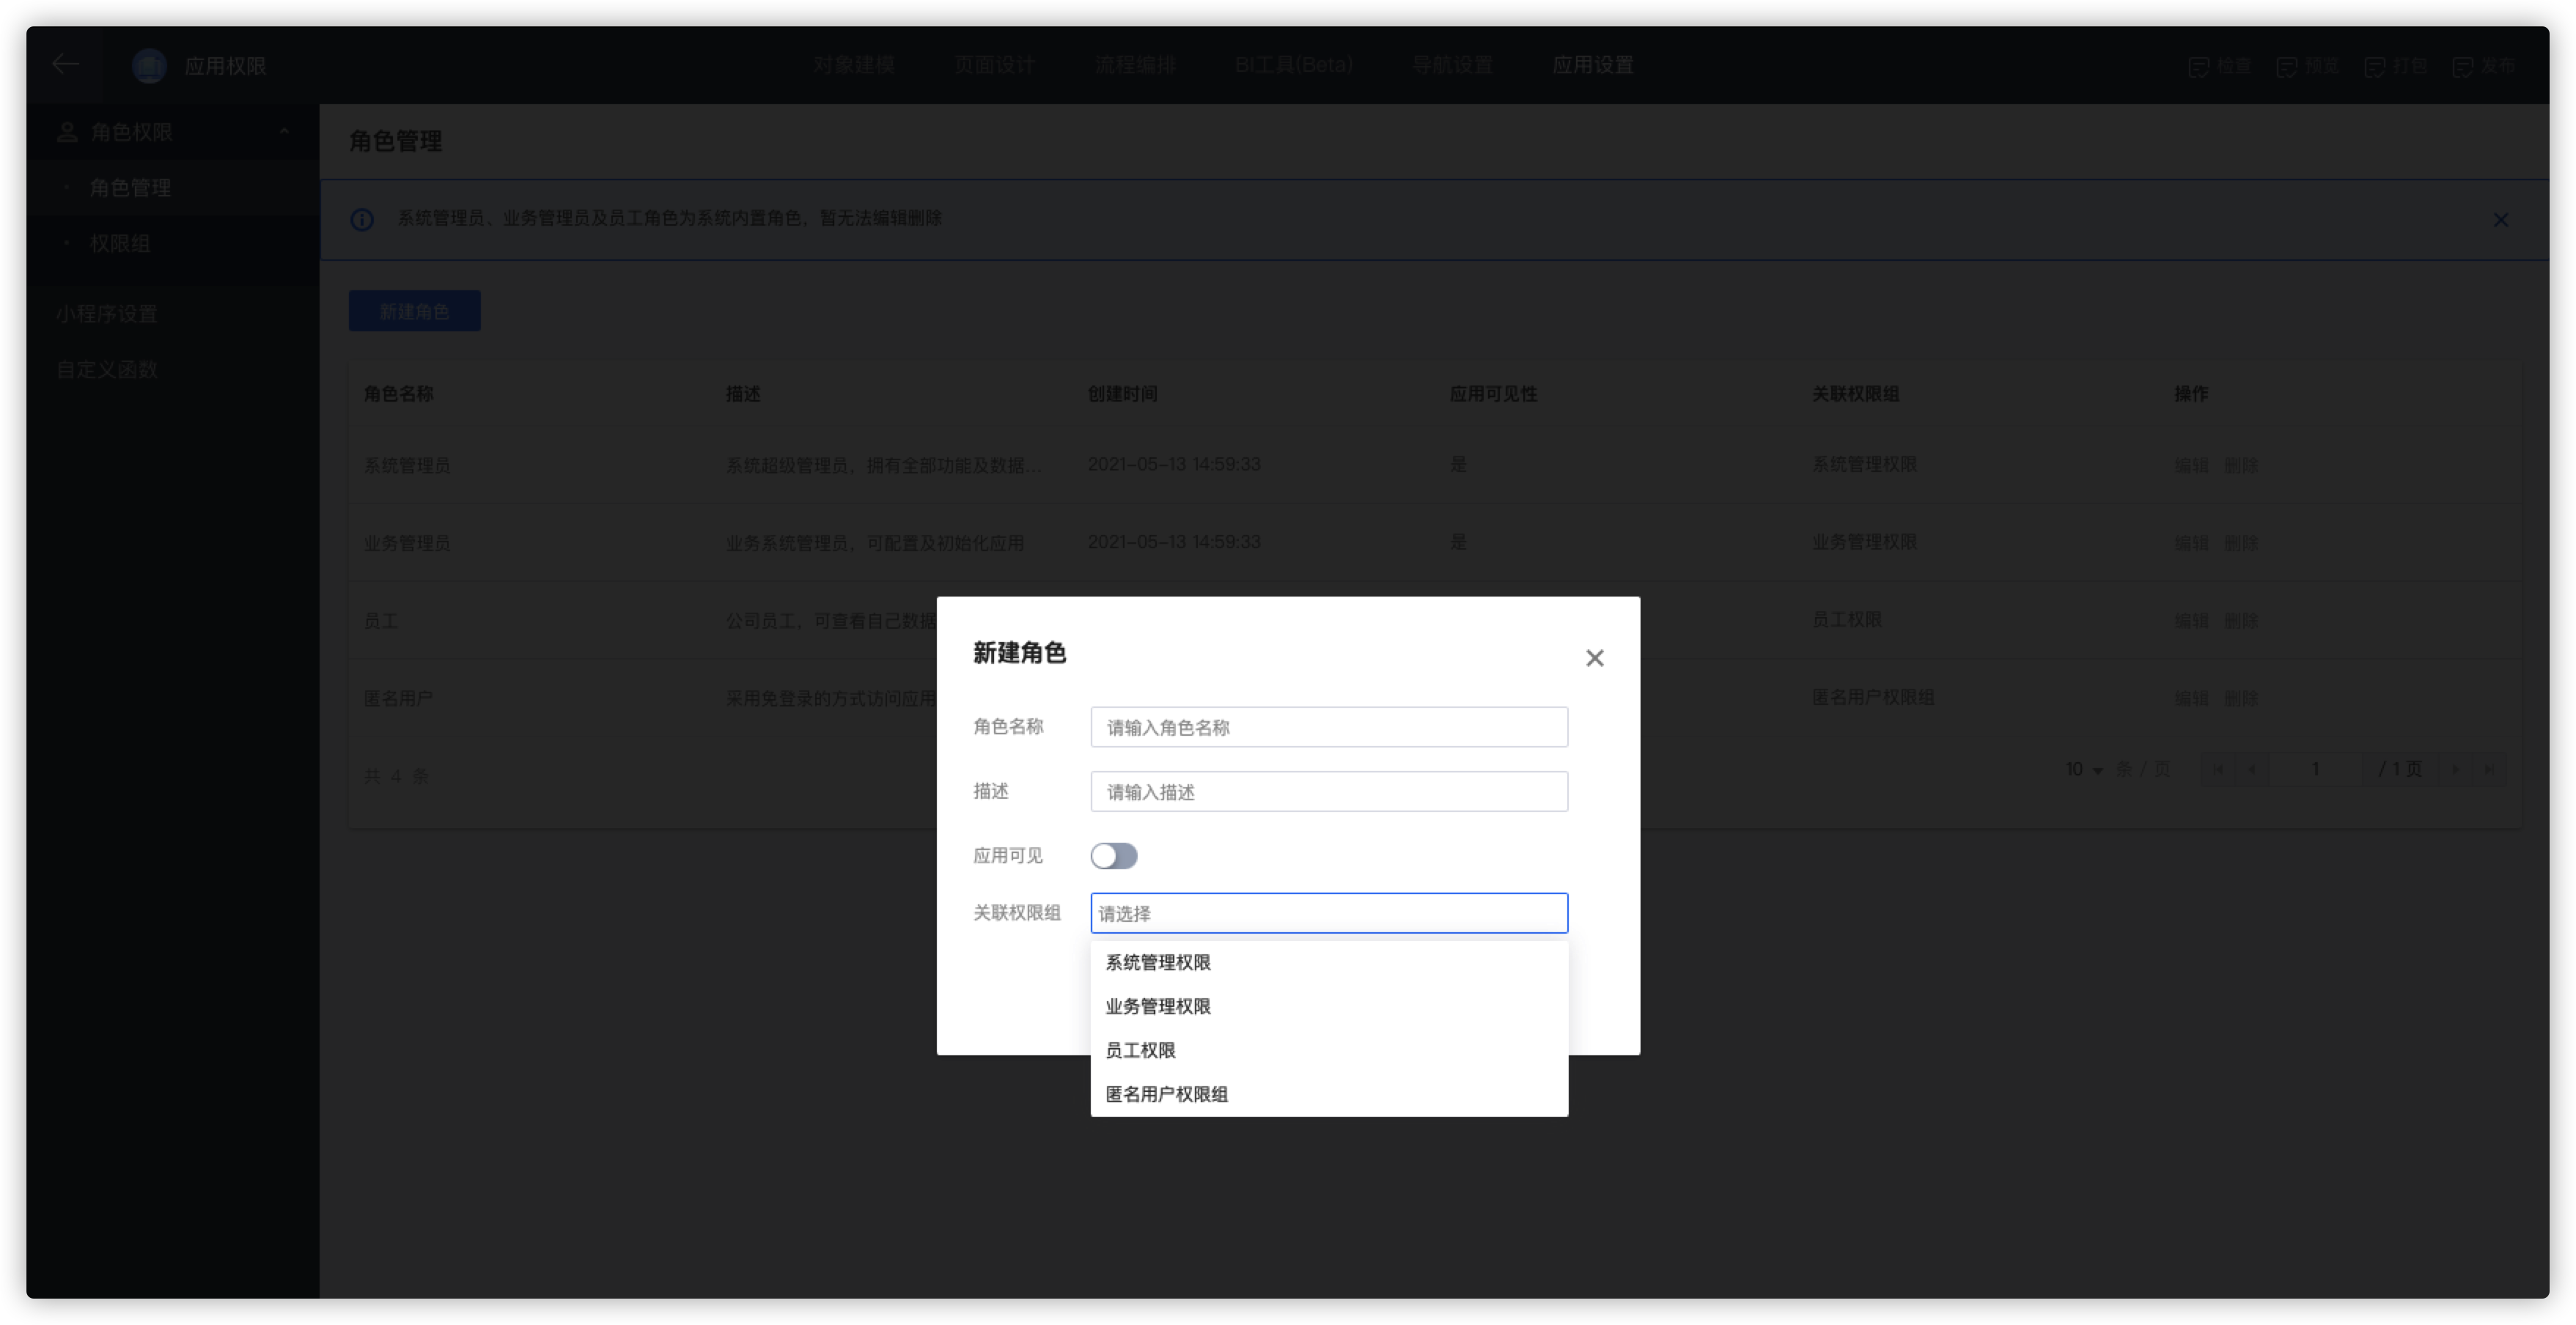The width and height of the screenshot is (2576, 1325).
Task: Click the 描述 input field
Action: (x=1328, y=792)
